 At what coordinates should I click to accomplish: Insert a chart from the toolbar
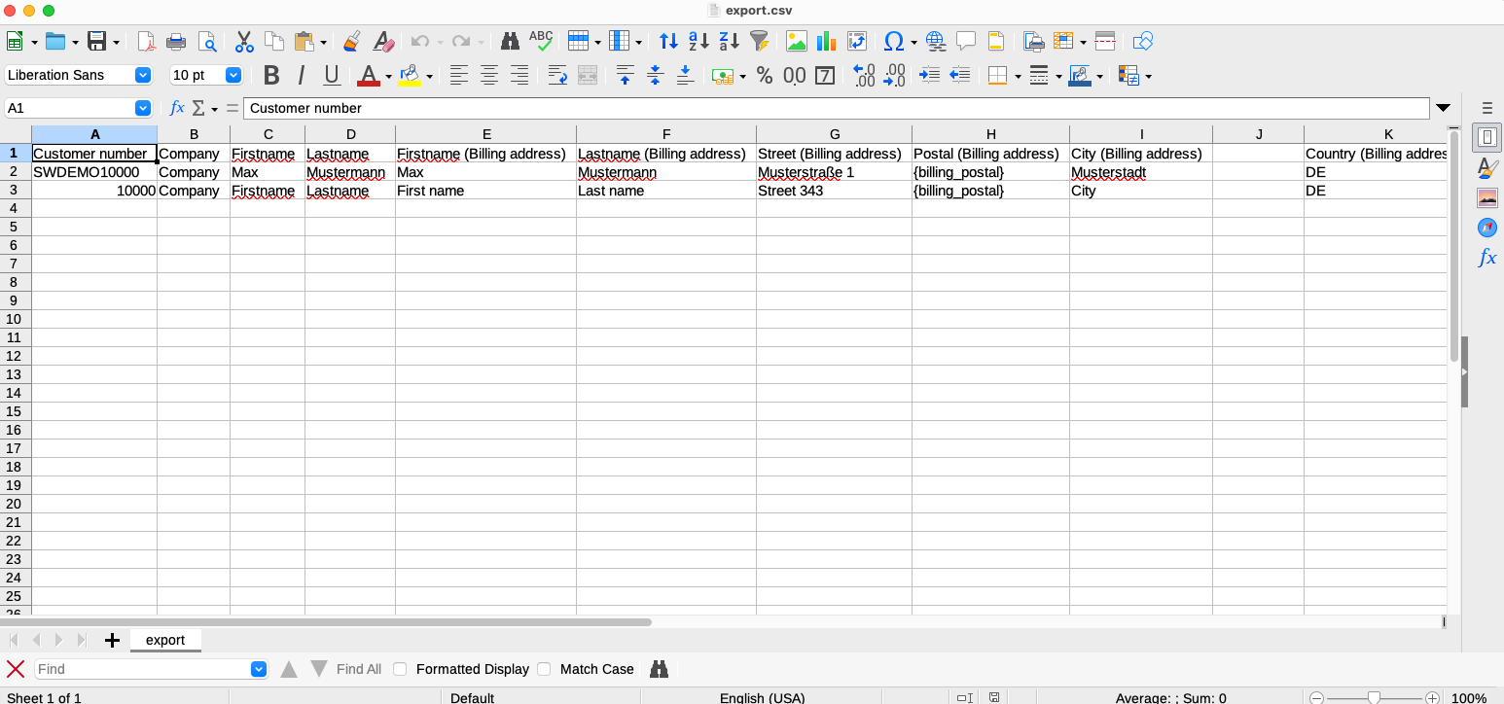[827, 41]
